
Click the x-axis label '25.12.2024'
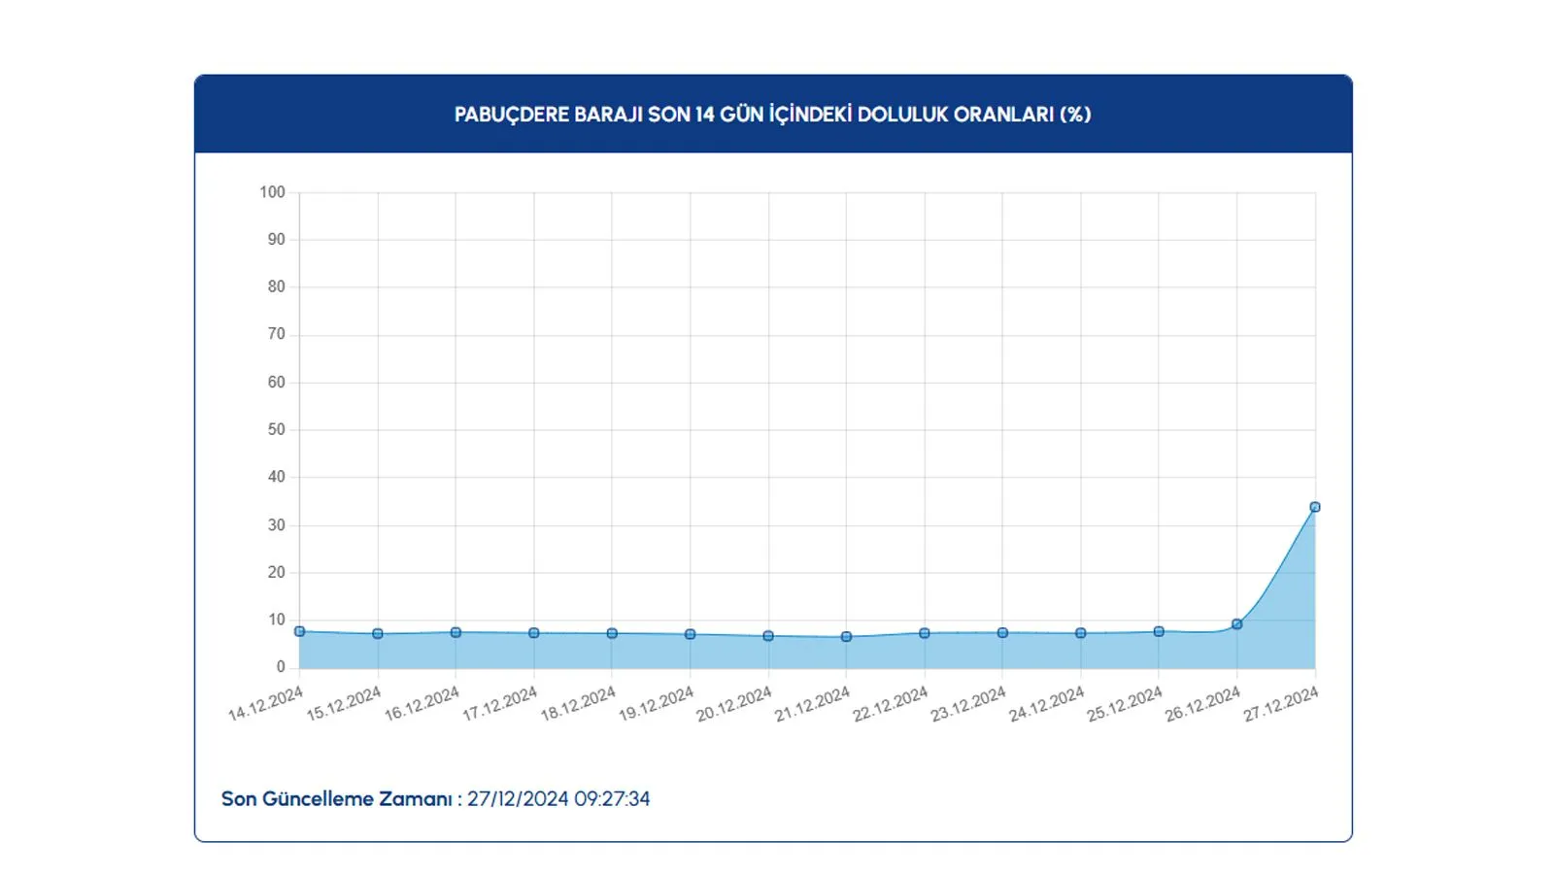1125,704
